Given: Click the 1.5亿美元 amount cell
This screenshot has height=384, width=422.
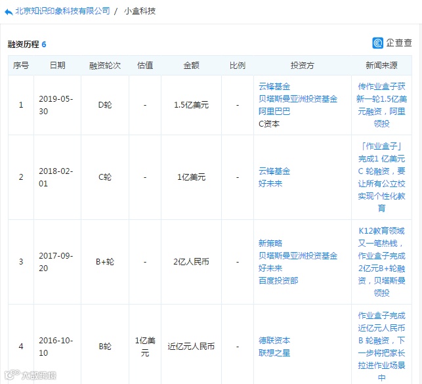Looking at the screenshot, I should tap(192, 105).
